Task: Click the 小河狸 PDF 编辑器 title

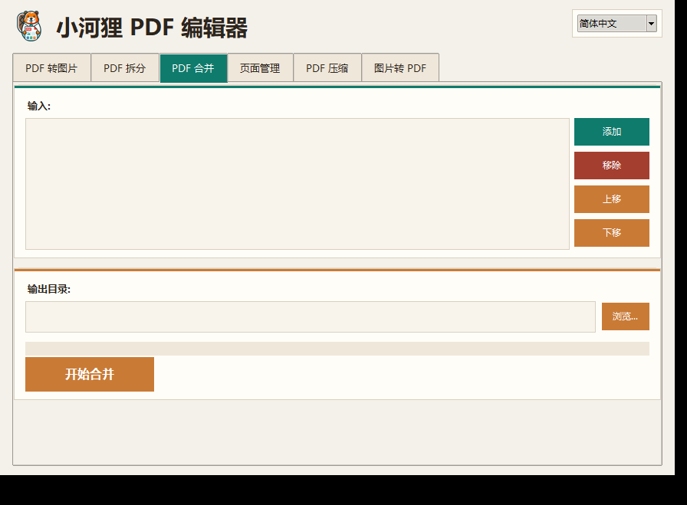Action: click(152, 27)
